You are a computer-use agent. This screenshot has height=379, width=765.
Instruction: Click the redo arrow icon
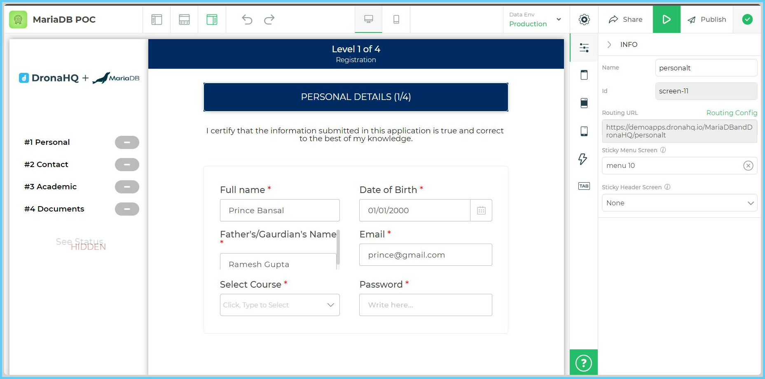[269, 19]
